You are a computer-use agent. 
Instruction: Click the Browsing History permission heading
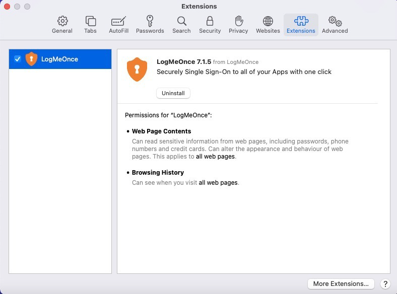158,173
